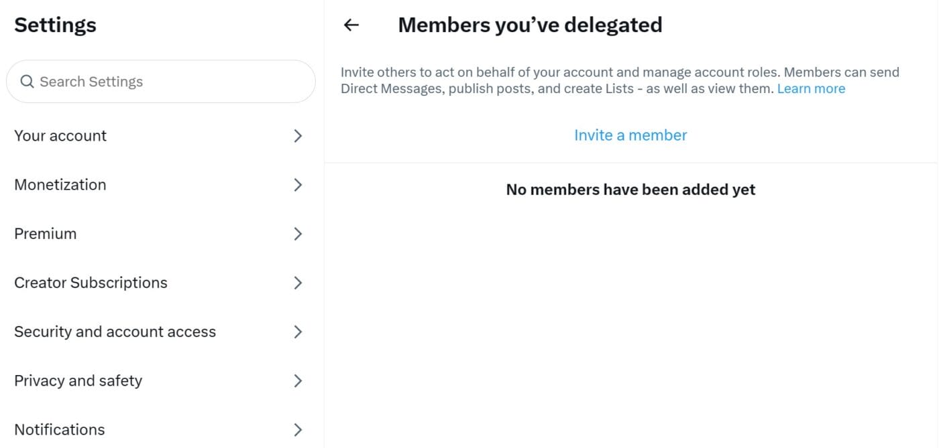Click the Privacy and safety chevron
The width and height of the screenshot is (939, 448).
[298, 380]
